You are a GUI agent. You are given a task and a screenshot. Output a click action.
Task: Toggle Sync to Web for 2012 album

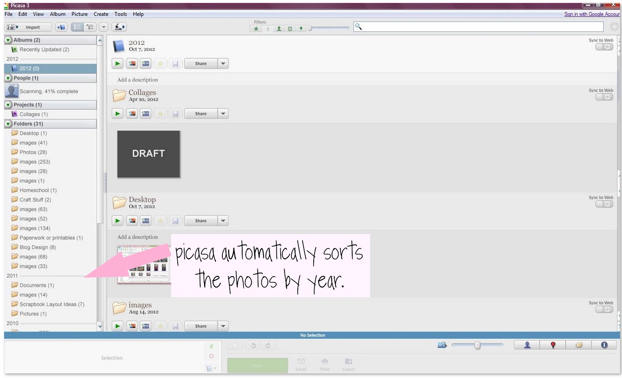(604, 47)
